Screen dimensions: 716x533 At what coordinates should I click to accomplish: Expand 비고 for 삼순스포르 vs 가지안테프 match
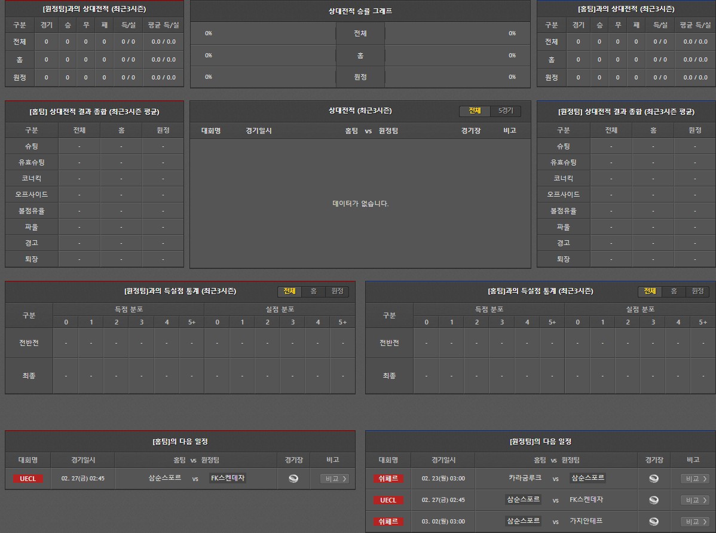tap(695, 522)
